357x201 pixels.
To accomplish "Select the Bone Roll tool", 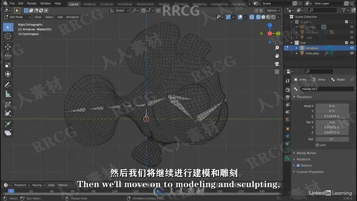I will [8, 104].
